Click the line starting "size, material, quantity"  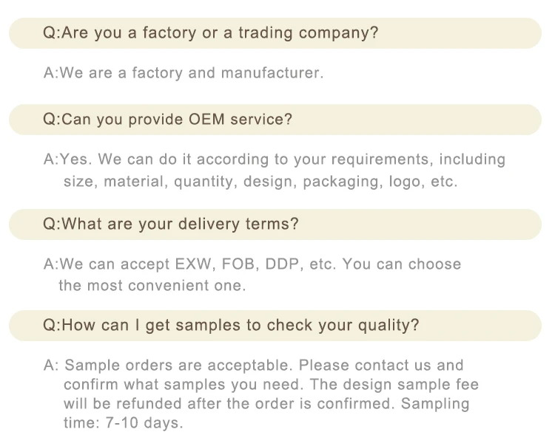[x=260, y=181]
